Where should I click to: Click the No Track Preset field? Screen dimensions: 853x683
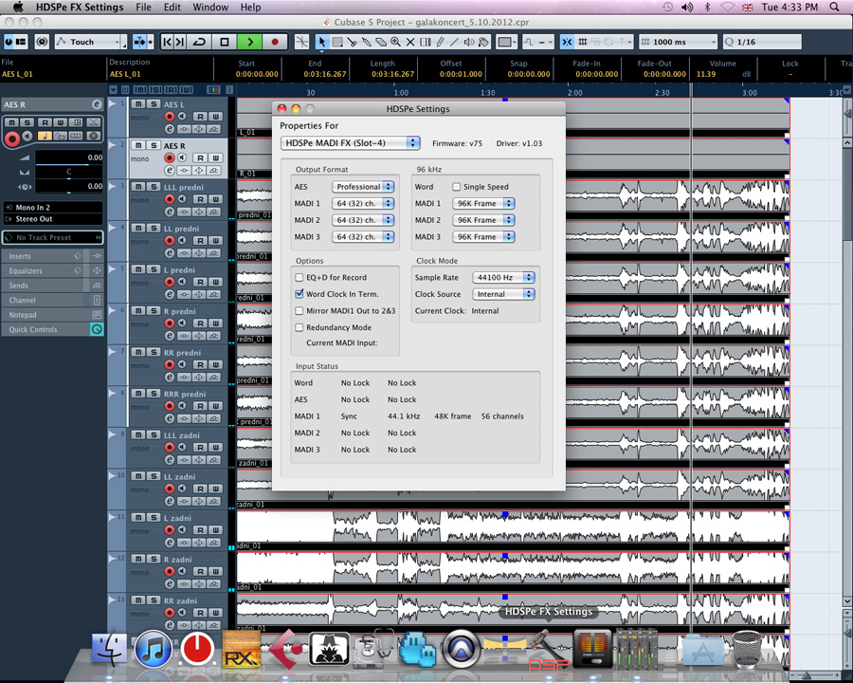[x=53, y=237]
